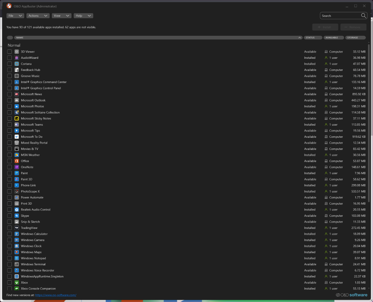
Task: Click the Microsoft Teams app icon
Action: pyautogui.click(x=17, y=124)
